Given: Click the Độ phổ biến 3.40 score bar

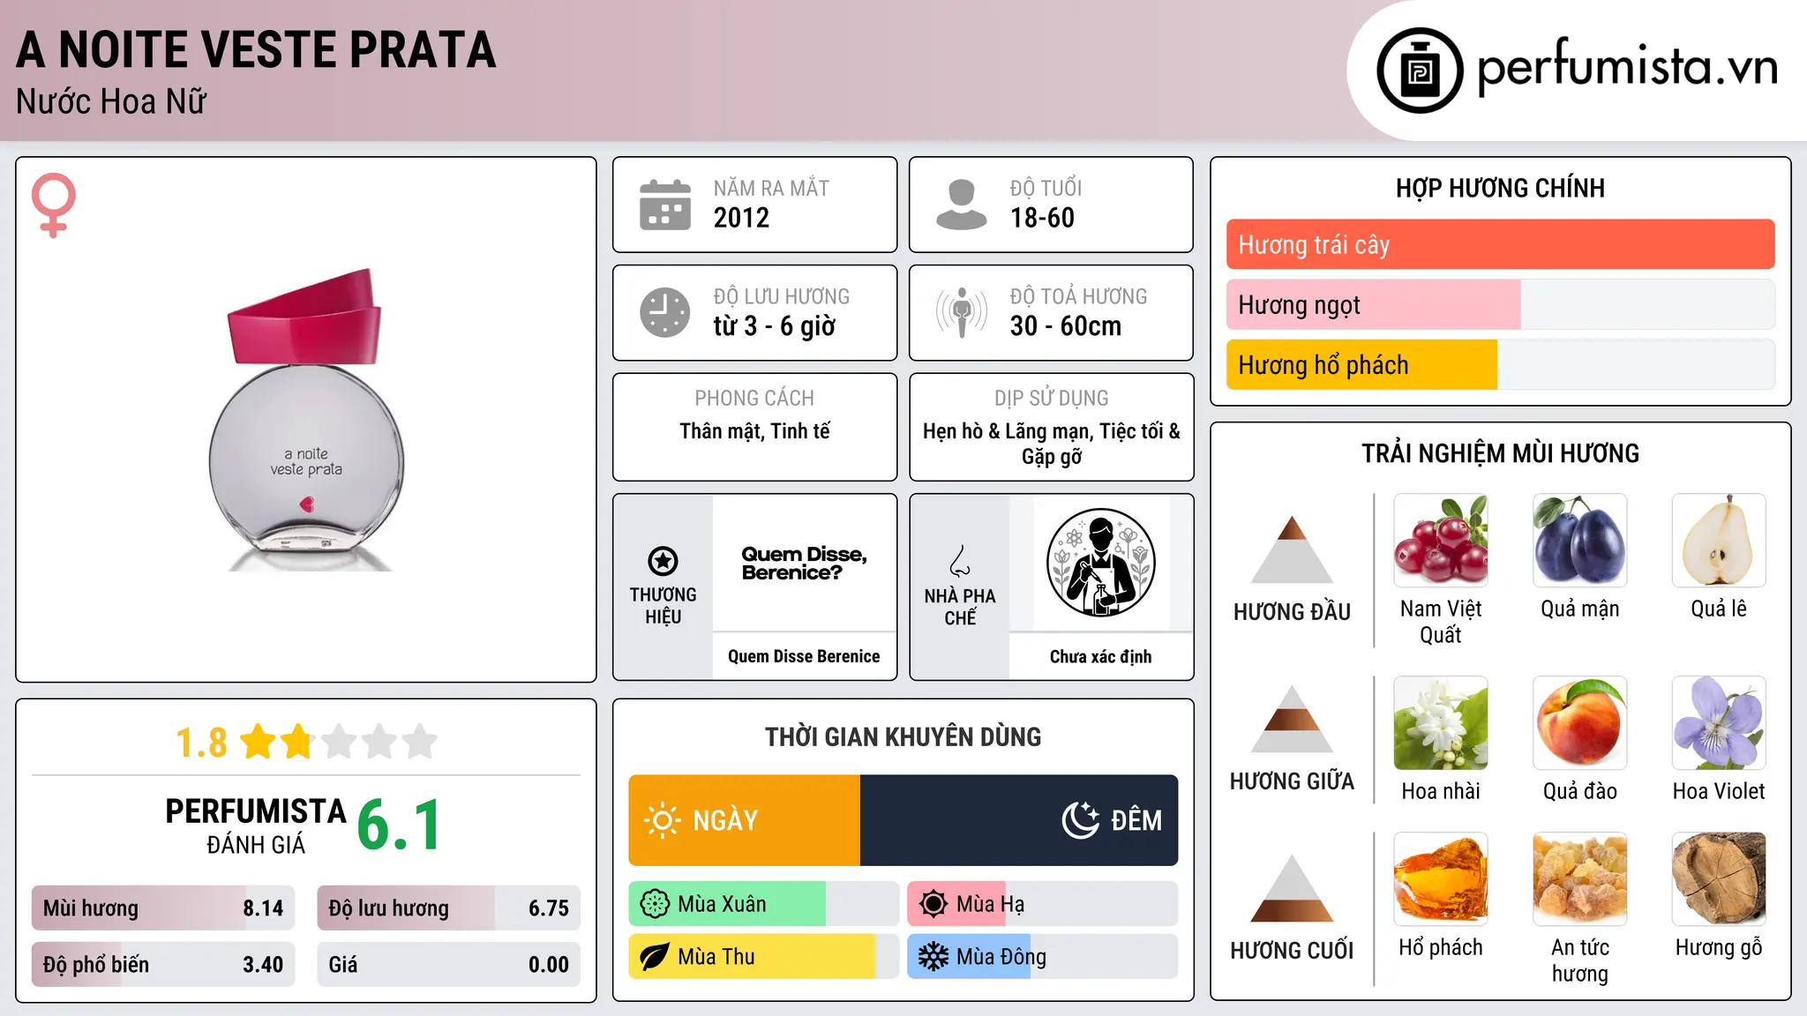Looking at the screenshot, I should [163, 964].
